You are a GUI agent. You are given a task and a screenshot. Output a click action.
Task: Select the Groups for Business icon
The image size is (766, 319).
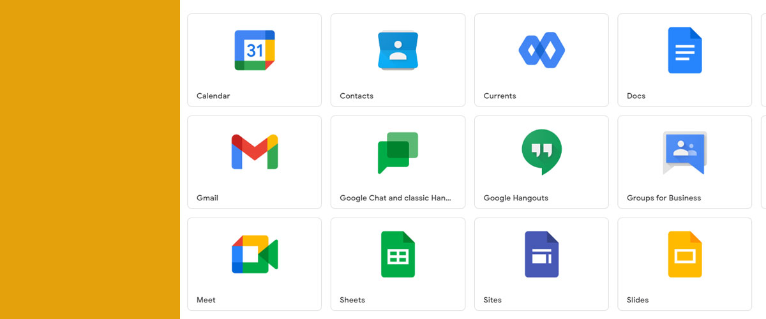(x=685, y=152)
